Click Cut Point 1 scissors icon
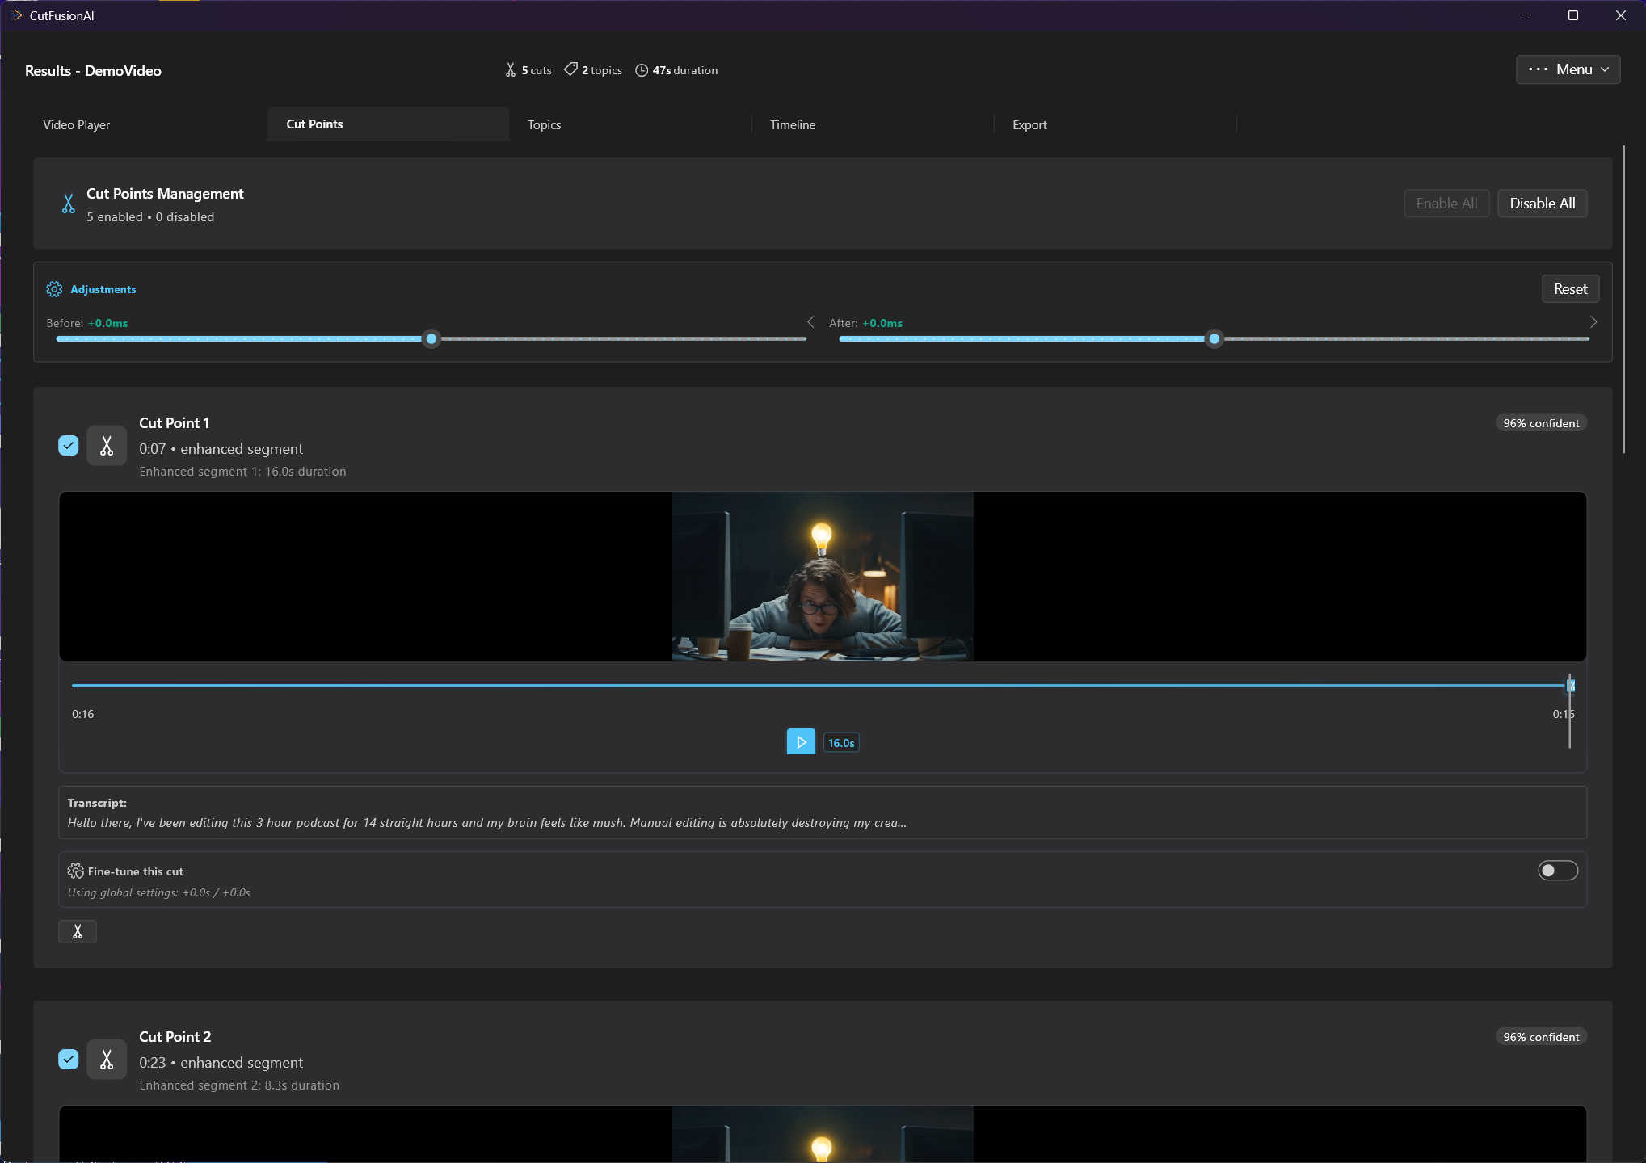The width and height of the screenshot is (1646, 1163). (x=107, y=446)
